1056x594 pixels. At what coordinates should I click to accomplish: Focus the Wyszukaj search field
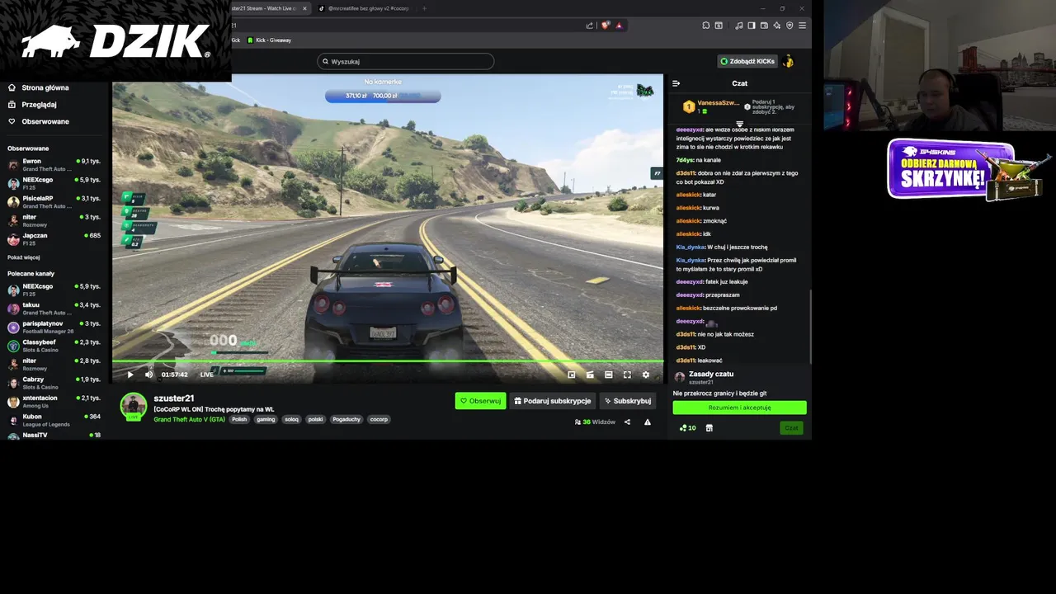click(406, 61)
